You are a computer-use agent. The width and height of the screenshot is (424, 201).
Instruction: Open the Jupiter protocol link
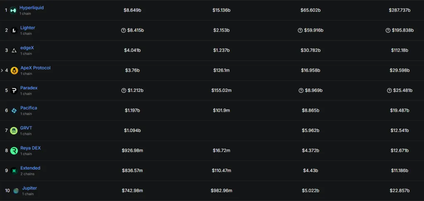(x=30, y=188)
